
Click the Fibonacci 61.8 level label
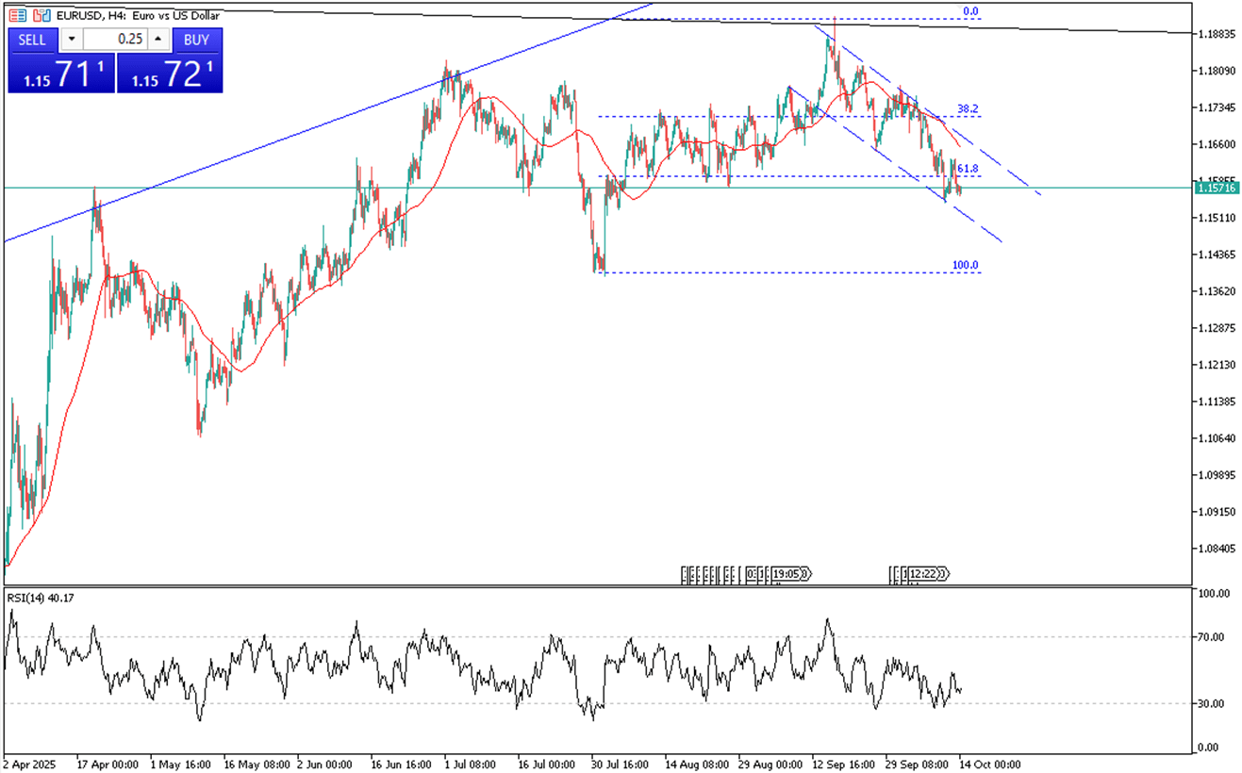[x=968, y=169]
